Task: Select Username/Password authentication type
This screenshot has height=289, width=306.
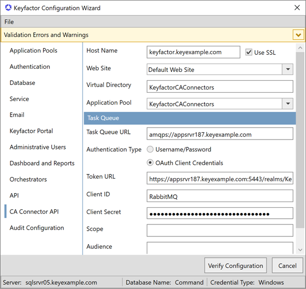Action: pos(150,149)
